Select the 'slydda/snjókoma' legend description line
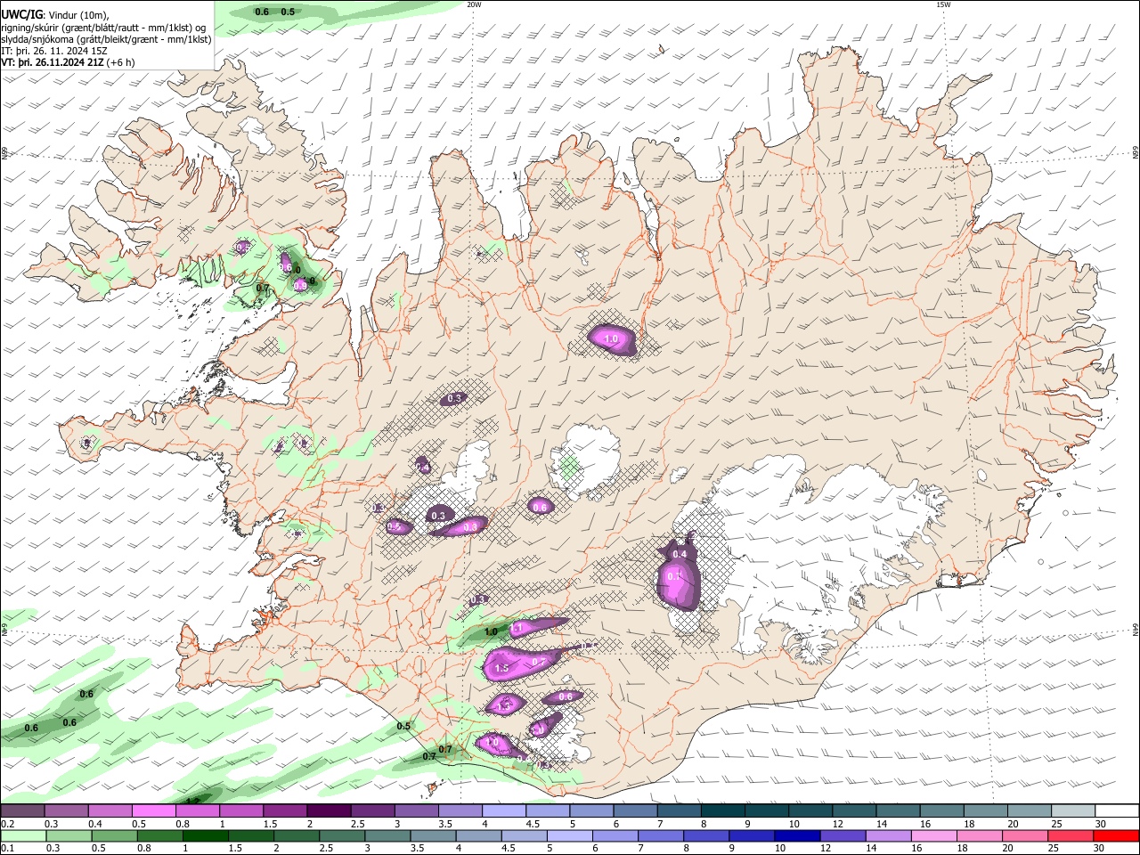 pos(106,39)
